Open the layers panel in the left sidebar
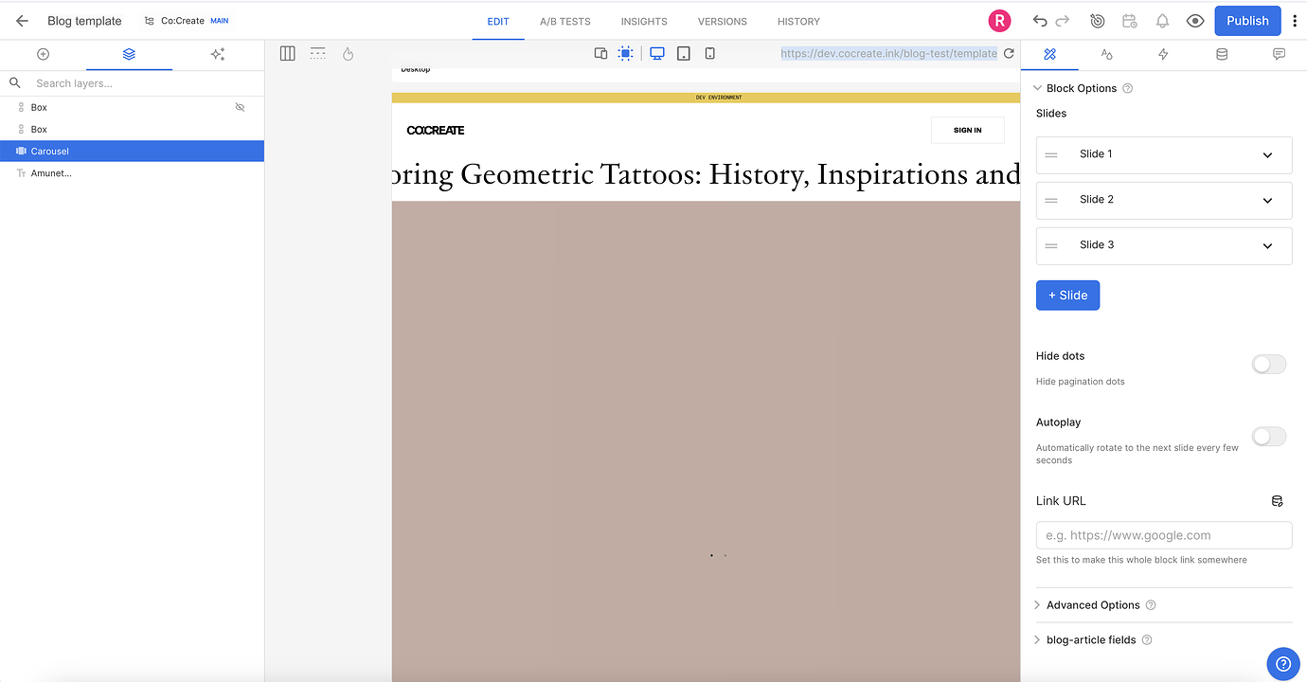 [x=130, y=54]
